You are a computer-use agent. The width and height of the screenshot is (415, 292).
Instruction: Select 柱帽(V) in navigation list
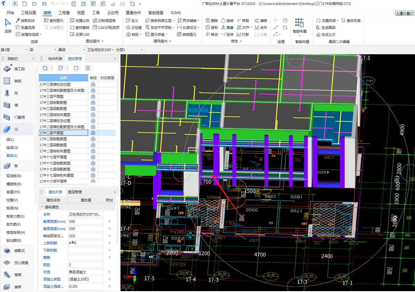pos(12,200)
